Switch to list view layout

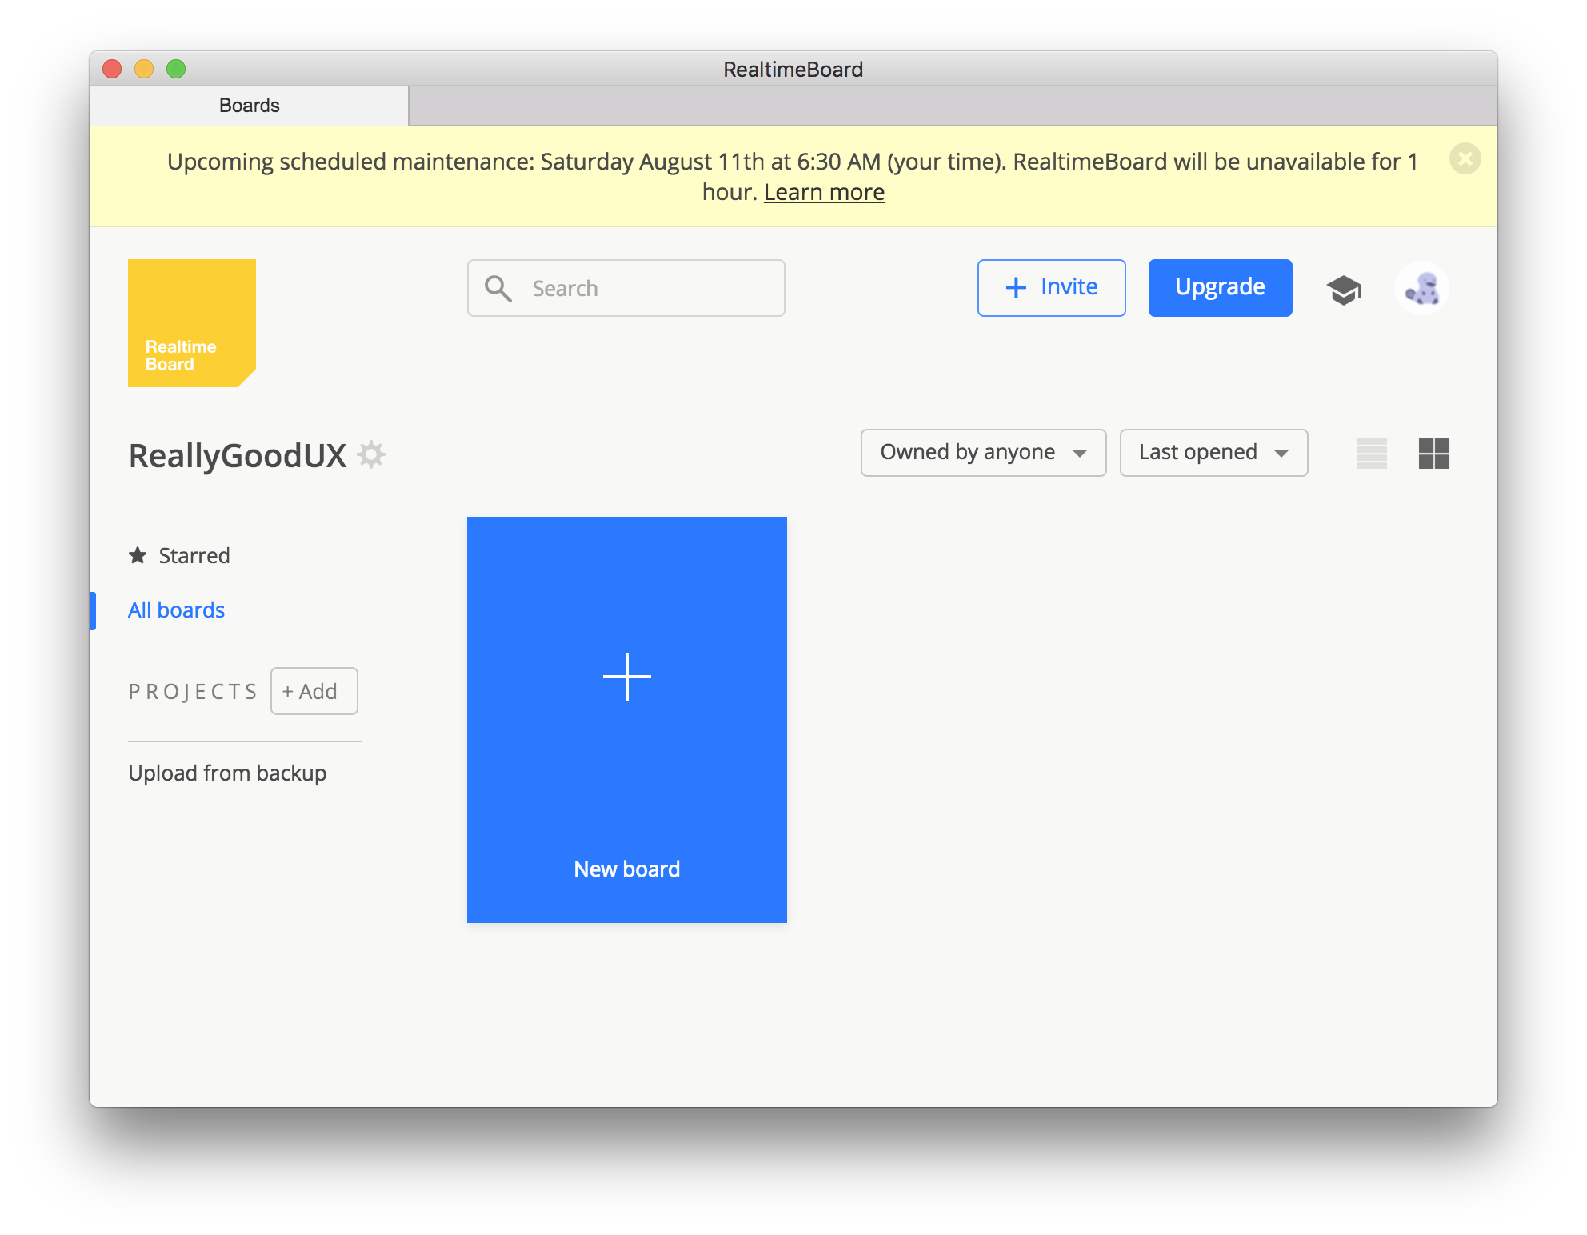click(x=1372, y=454)
